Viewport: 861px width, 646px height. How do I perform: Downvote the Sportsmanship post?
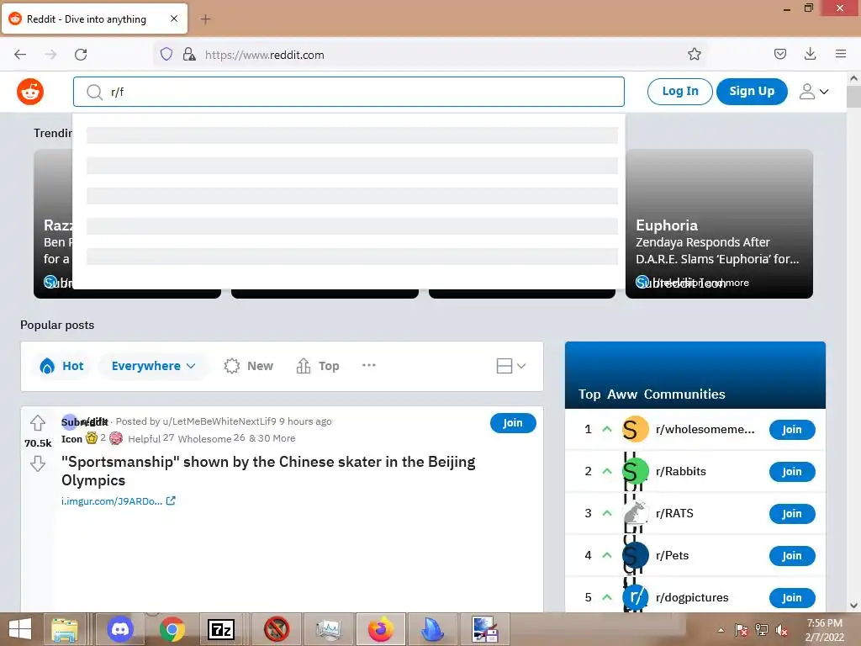tap(37, 463)
